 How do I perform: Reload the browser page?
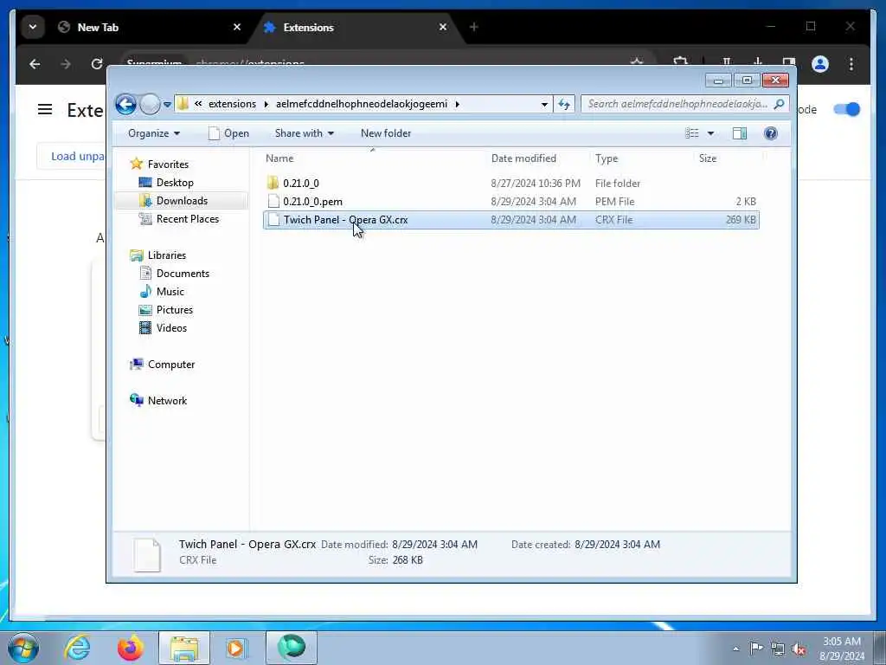pyautogui.click(x=97, y=64)
